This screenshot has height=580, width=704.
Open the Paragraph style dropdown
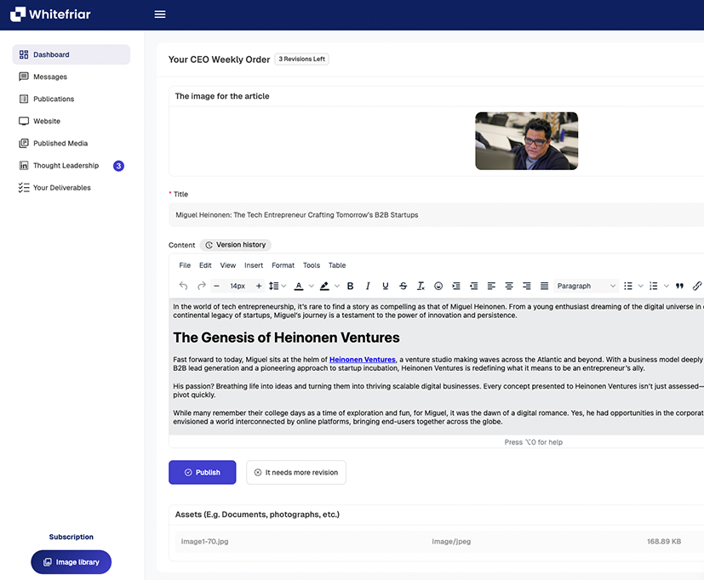587,287
